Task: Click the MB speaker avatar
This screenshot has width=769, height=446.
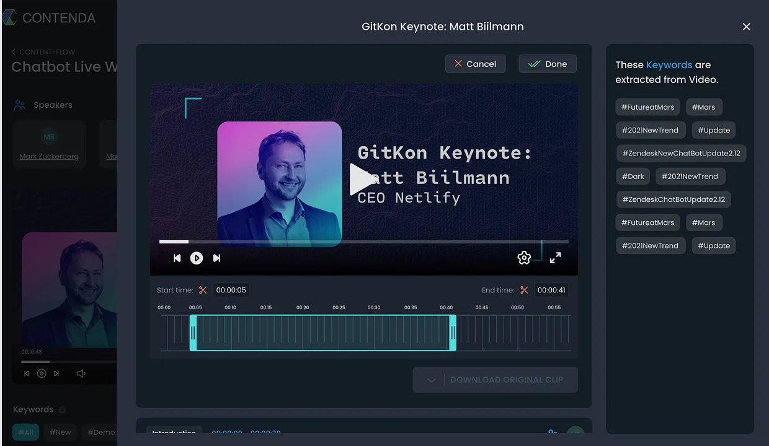Action: (49, 137)
